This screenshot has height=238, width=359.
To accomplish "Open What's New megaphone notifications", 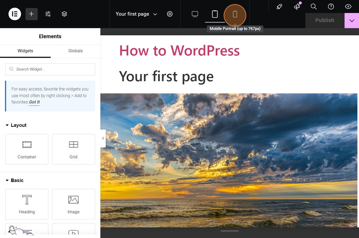I will pos(297,6).
